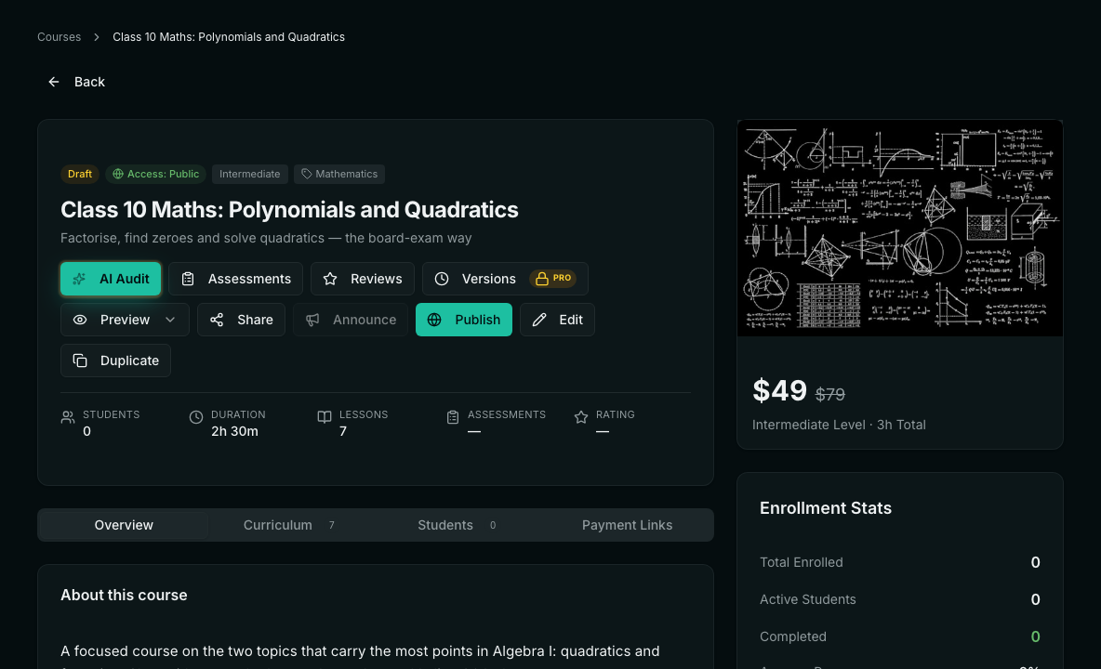Screen dimensions: 1101x669
Task: Click the 2h 30m duration value
Action: pos(234,432)
